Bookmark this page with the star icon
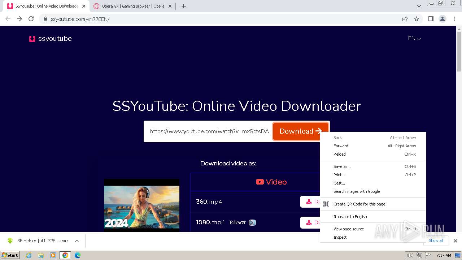 click(x=417, y=19)
